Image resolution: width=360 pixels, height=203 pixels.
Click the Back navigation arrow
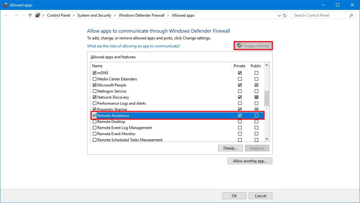[x=6, y=15]
